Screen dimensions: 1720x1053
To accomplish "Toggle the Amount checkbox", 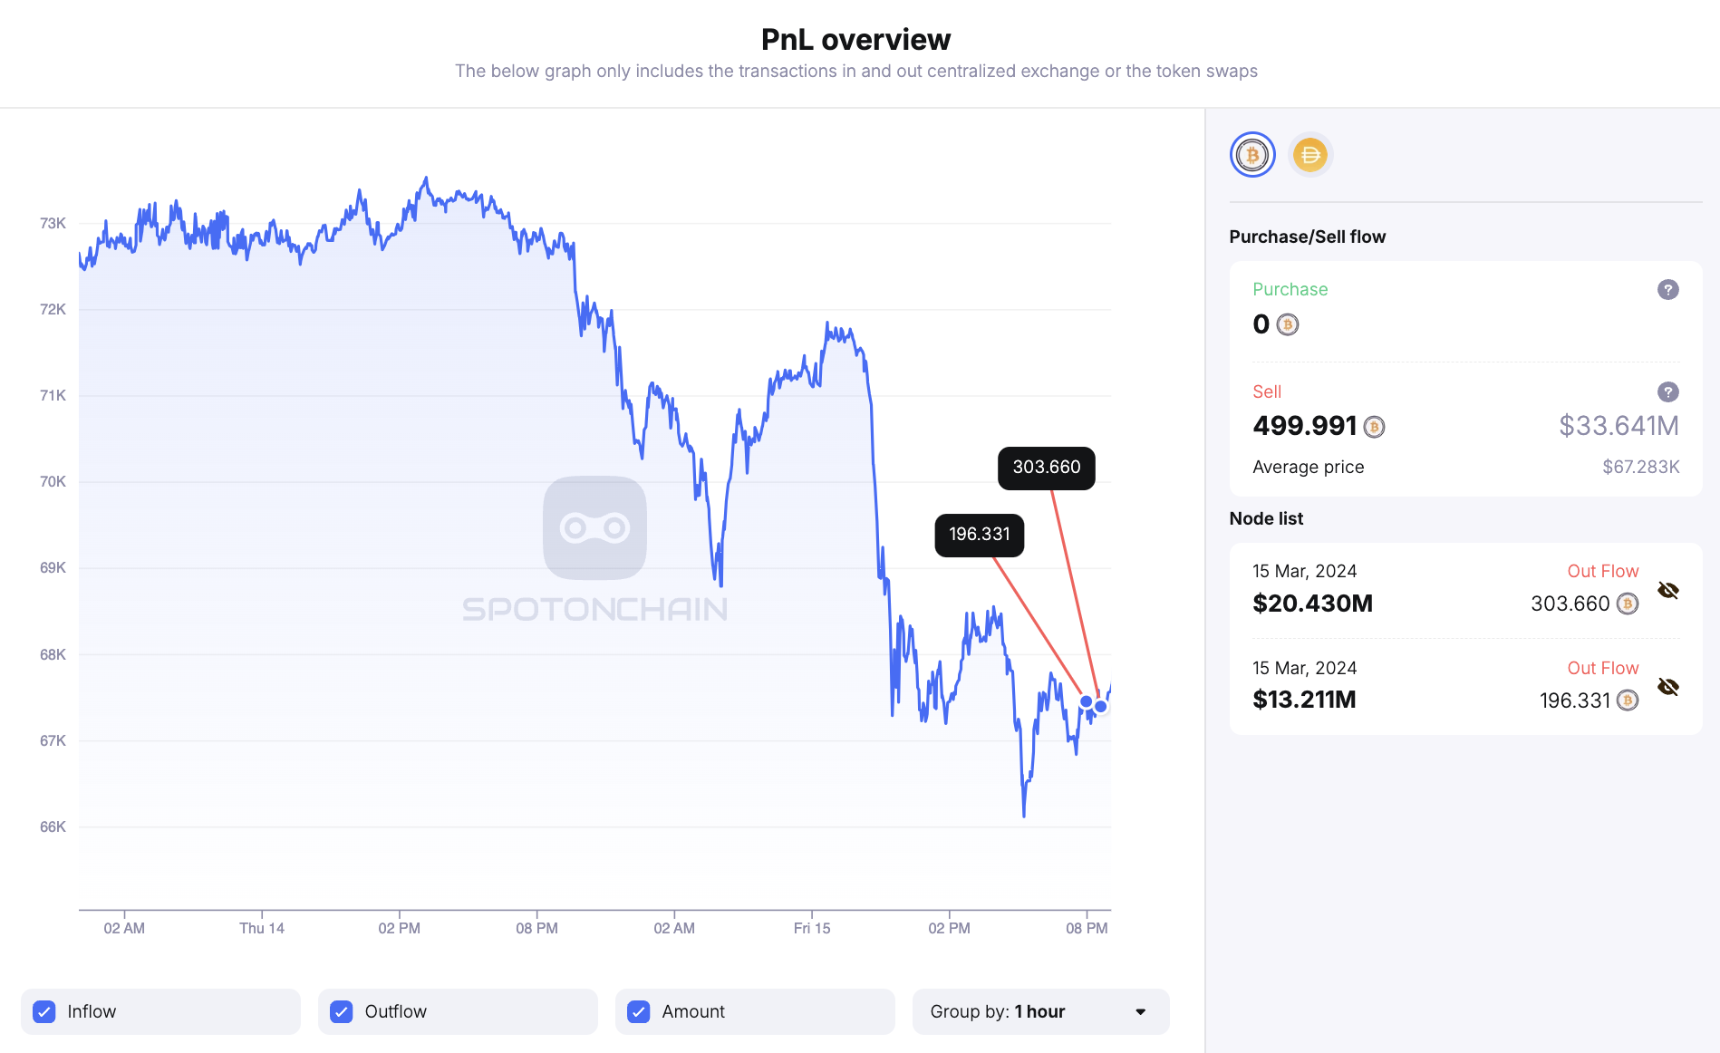I will click(639, 1011).
